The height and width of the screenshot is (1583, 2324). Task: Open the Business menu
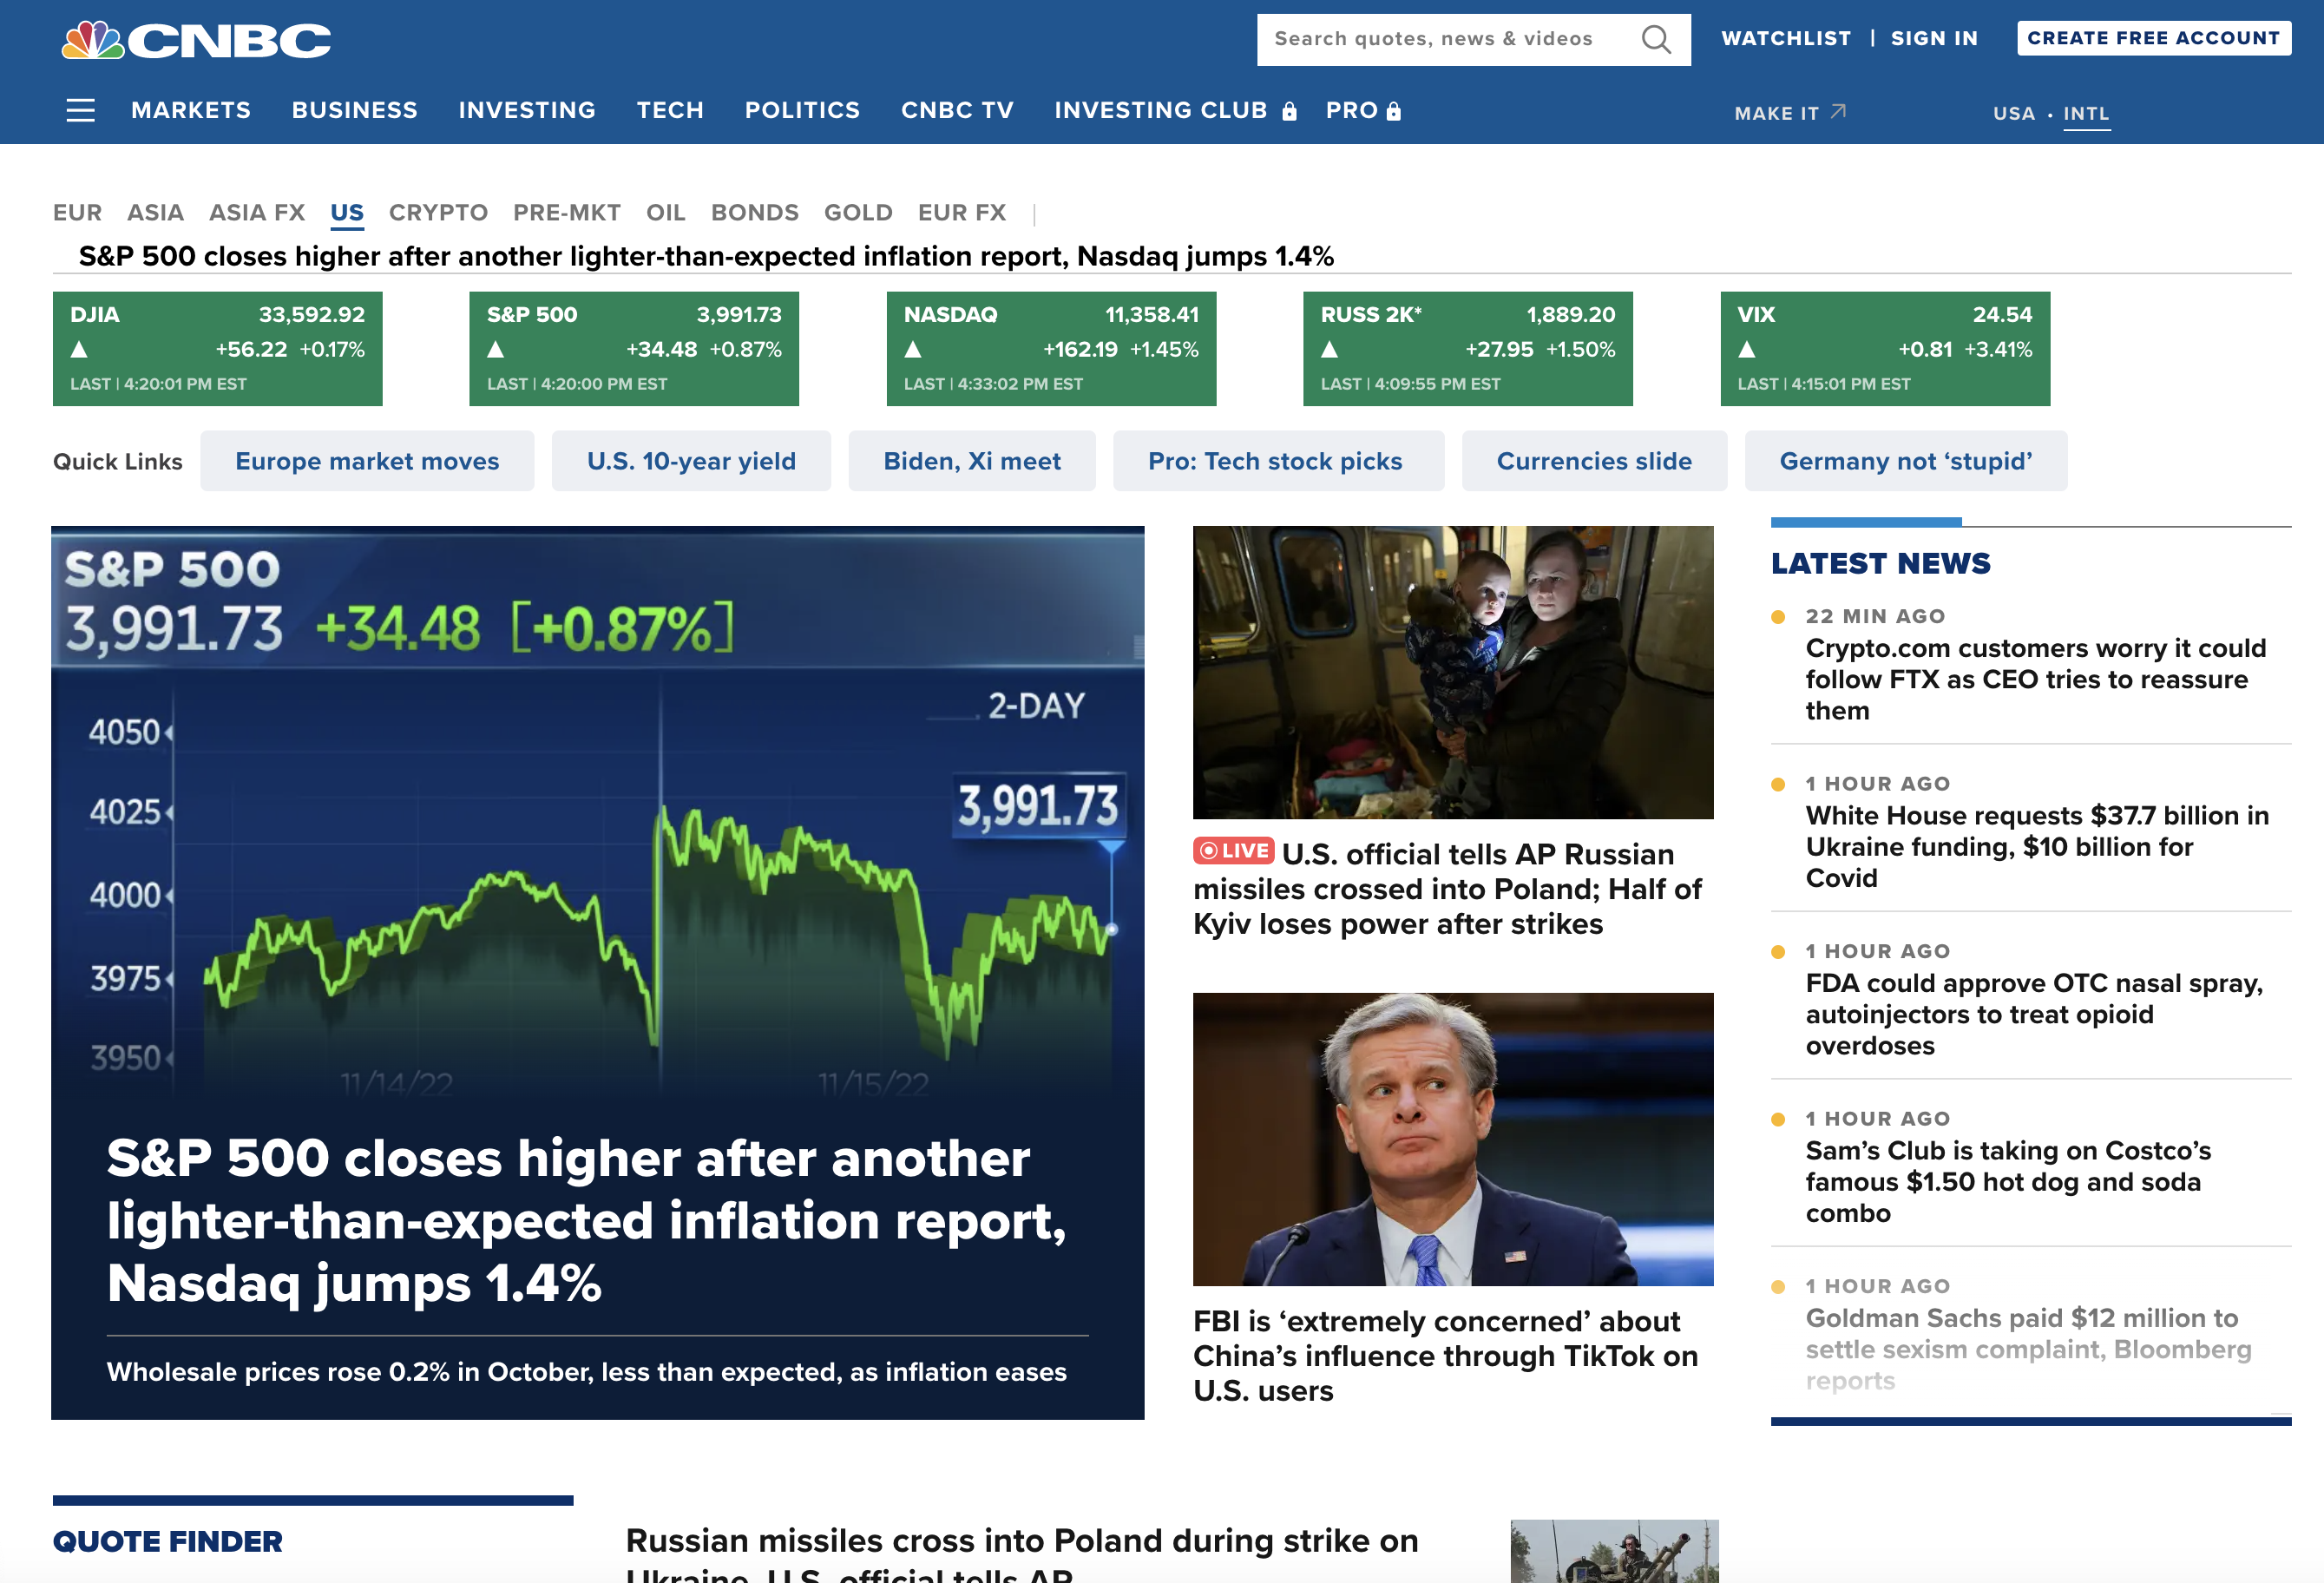tap(355, 110)
